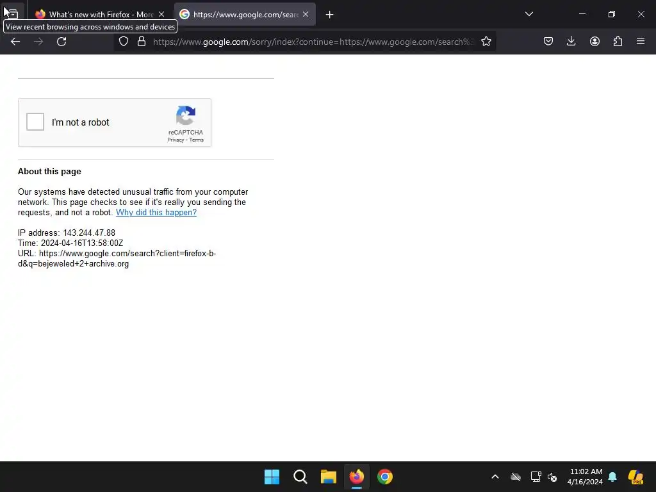Screen dimensions: 656x492
Task: Open the notifications bell icon
Action: click(612, 477)
